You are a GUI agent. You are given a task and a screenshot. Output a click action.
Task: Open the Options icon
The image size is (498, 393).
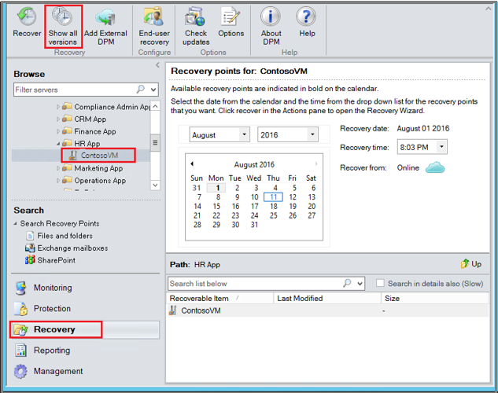click(x=231, y=17)
